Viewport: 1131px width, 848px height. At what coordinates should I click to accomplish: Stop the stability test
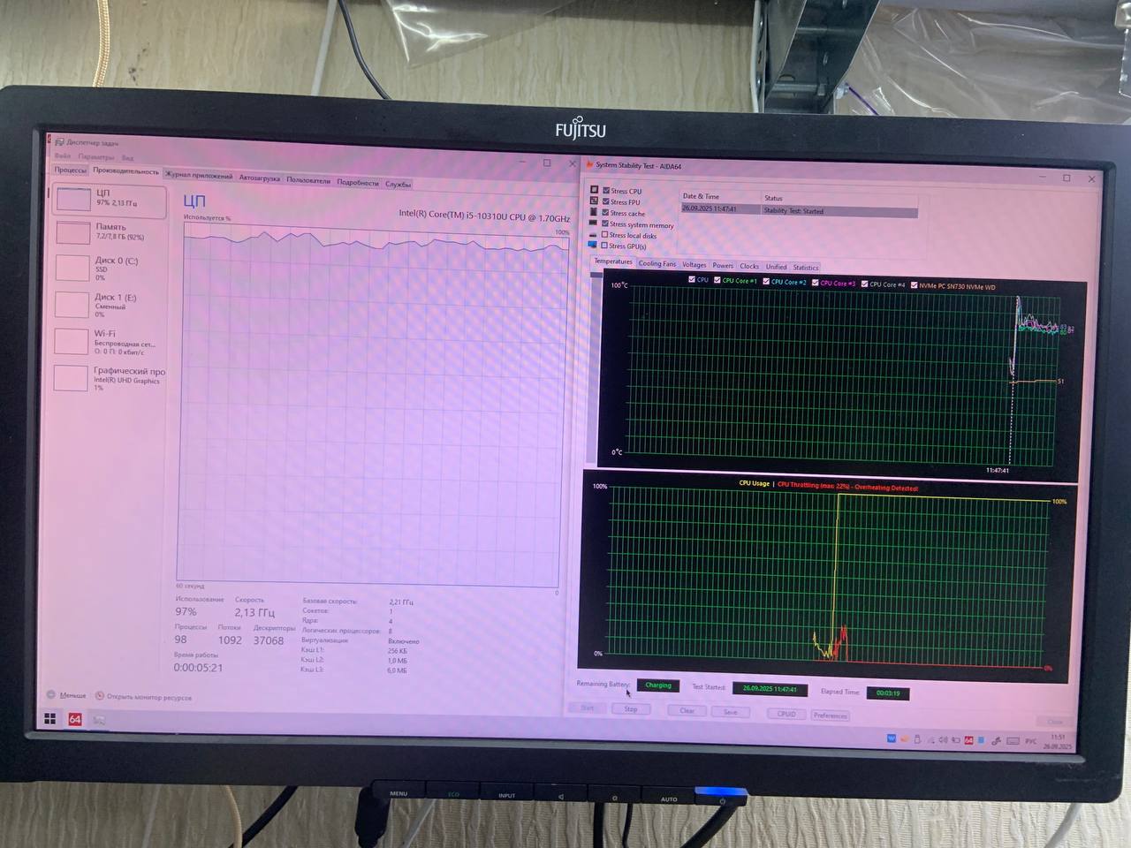pos(631,709)
